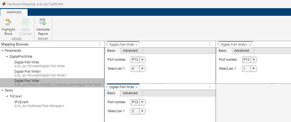Open bottom Digital Port Write panel options

pos(210,87)
